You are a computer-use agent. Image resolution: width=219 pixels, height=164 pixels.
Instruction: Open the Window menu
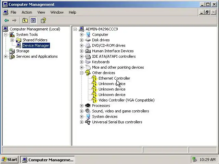(57, 12)
